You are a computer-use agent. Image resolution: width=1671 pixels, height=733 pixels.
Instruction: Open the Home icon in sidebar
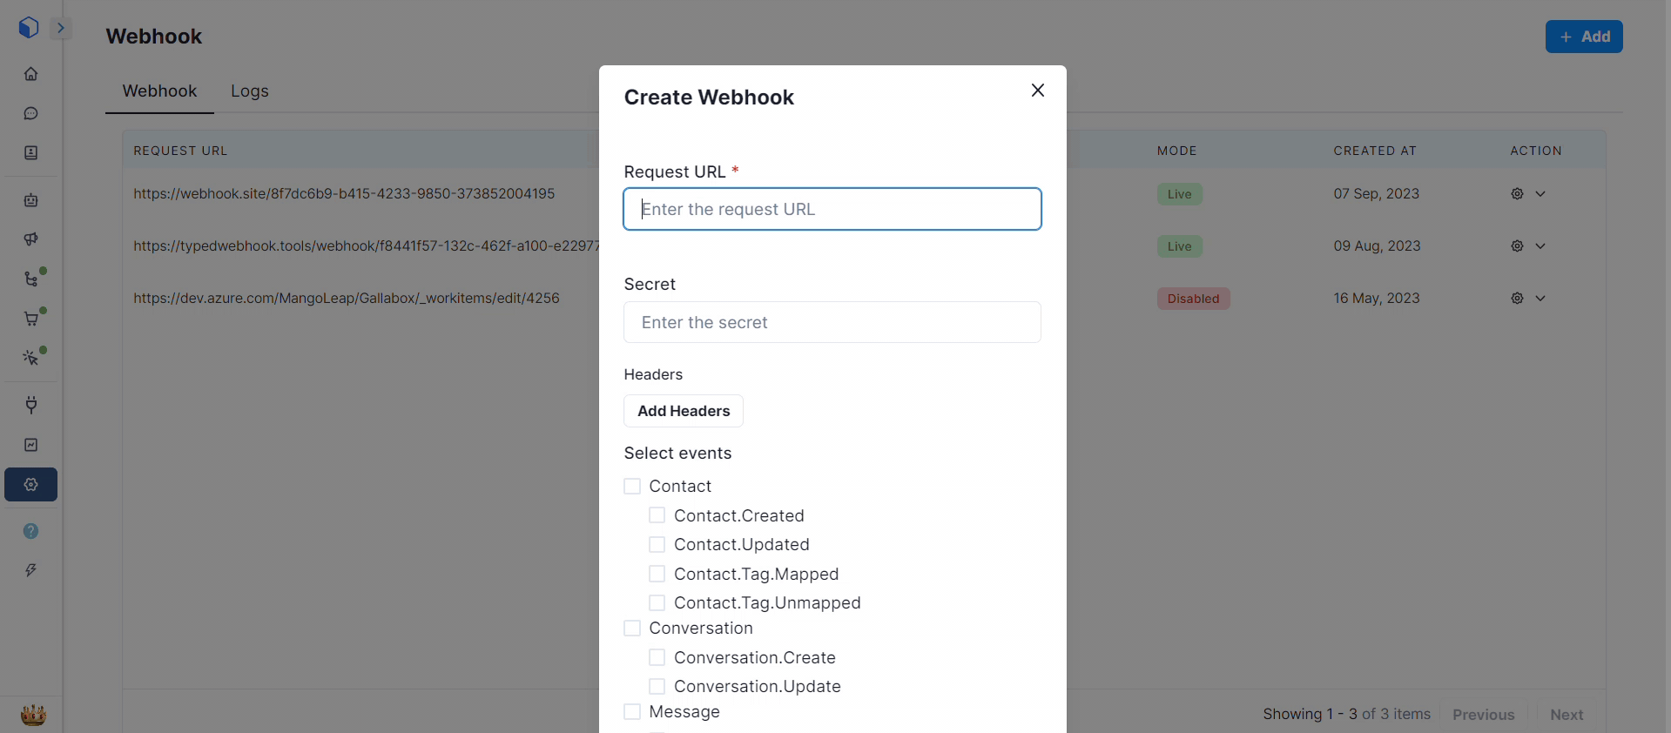30,74
